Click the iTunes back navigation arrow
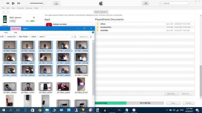Screen dimensions: 202x113 (4, 12)
